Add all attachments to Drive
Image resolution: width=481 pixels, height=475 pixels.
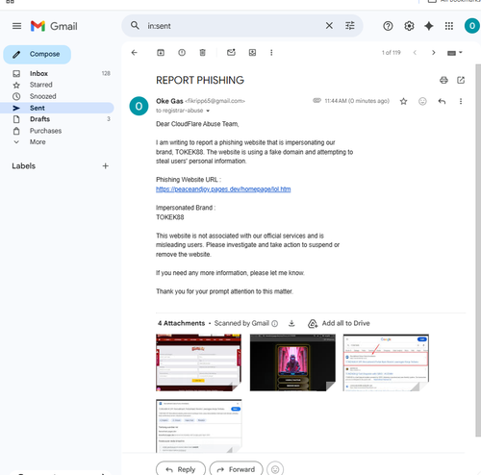coord(339,323)
